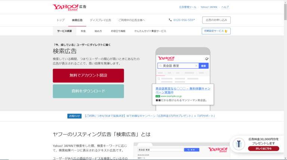The image size is (287, 160).
Task: Click the beginner mark icon on 初期設定サービス
Action: pyautogui.click(x=226, y=31)
